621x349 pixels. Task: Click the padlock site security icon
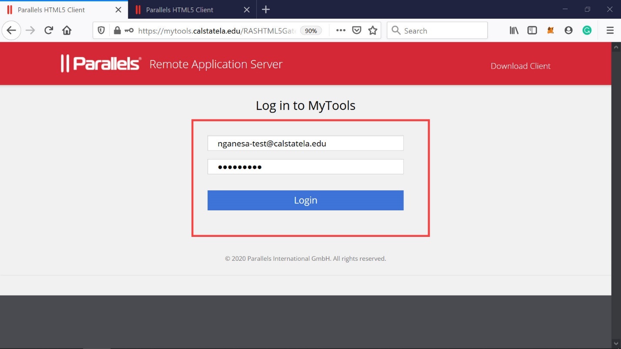click(117, 30)
